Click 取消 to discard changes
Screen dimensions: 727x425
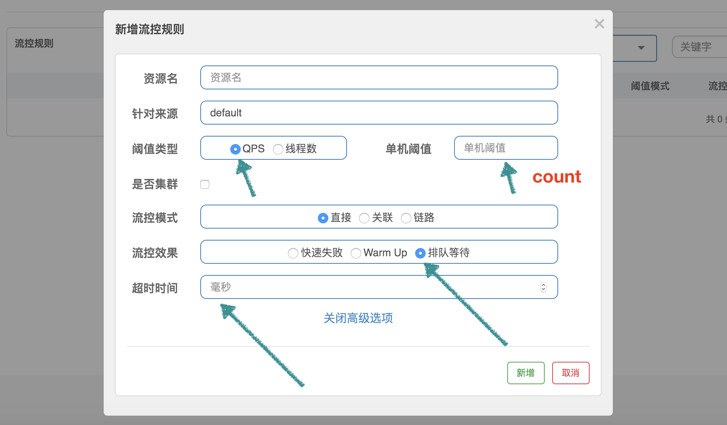click(x=571, y=373)
